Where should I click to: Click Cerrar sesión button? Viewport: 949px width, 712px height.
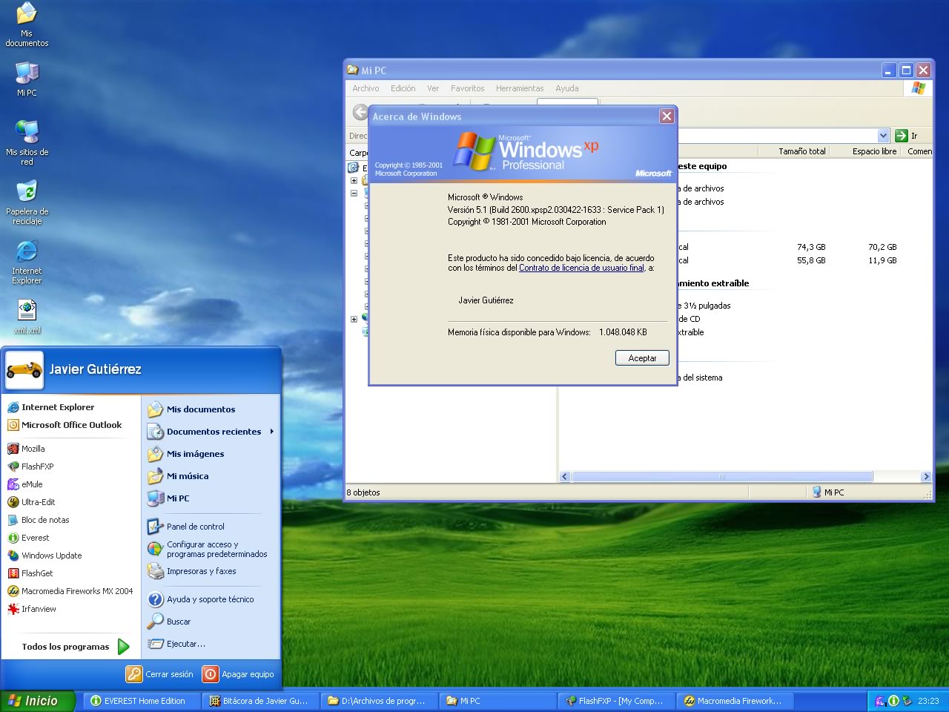point(160,674)
